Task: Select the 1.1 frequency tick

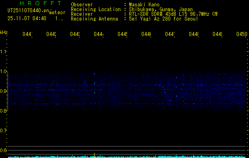Action: [4, 52]
